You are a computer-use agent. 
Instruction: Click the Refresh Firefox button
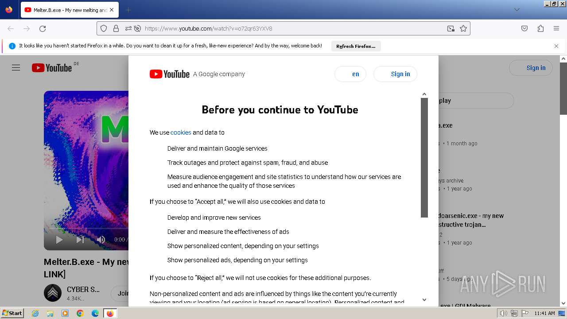[x=356, y=46]
